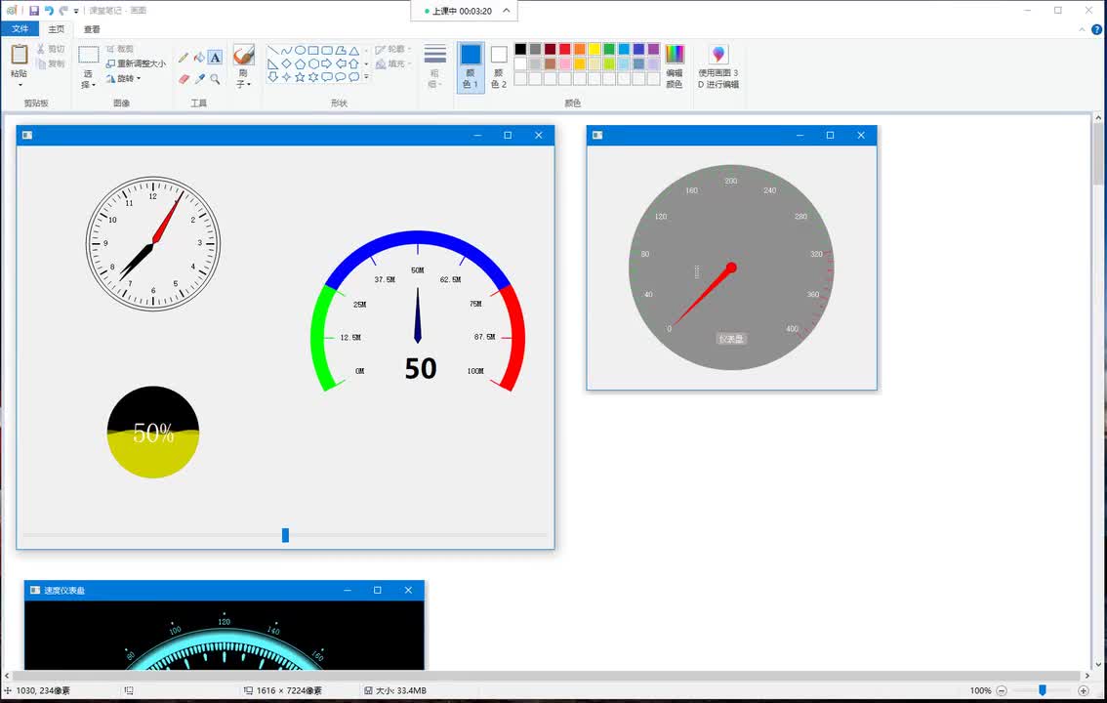Click the Edit with Paint 3D icon
1107x703 pixels.
point(718,55)
